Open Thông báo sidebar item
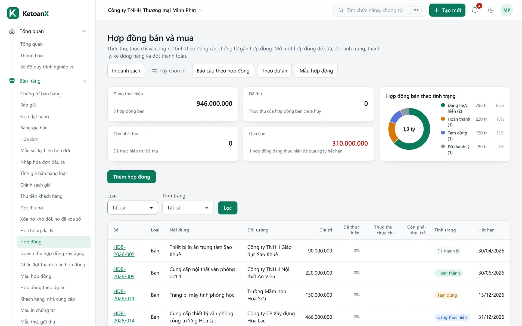The width and height of the screenshot is (522, 326). pyautogui.click(x=54, y=56)
